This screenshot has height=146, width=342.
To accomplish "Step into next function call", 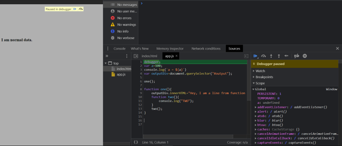I will (x=271, y=56).
